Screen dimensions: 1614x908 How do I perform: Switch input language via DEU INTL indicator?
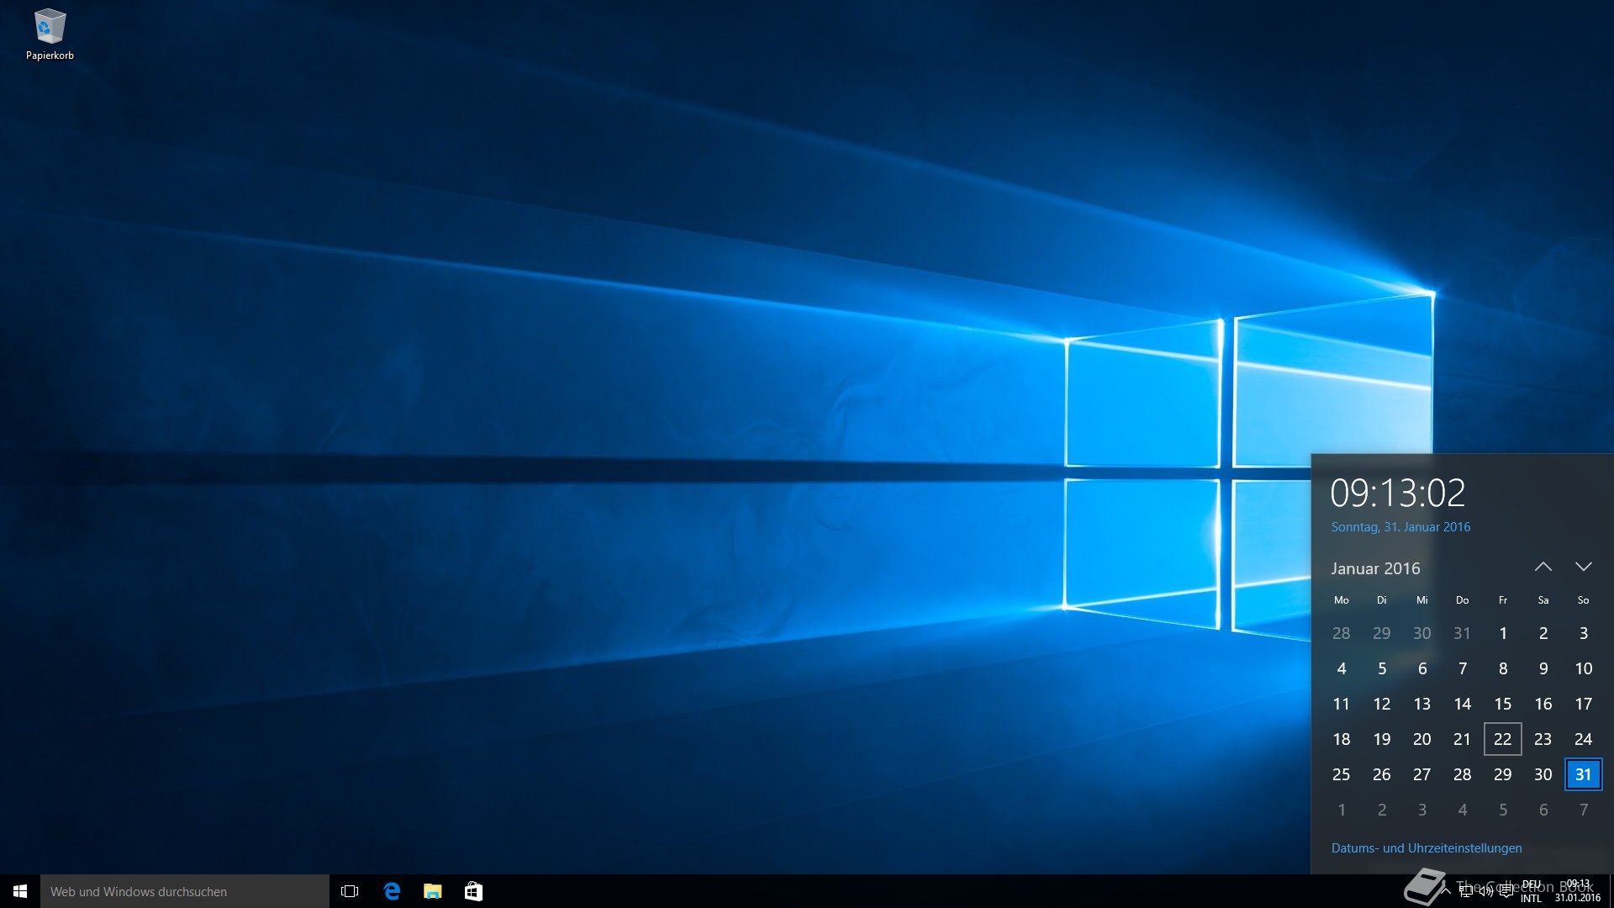point(1531,891)
